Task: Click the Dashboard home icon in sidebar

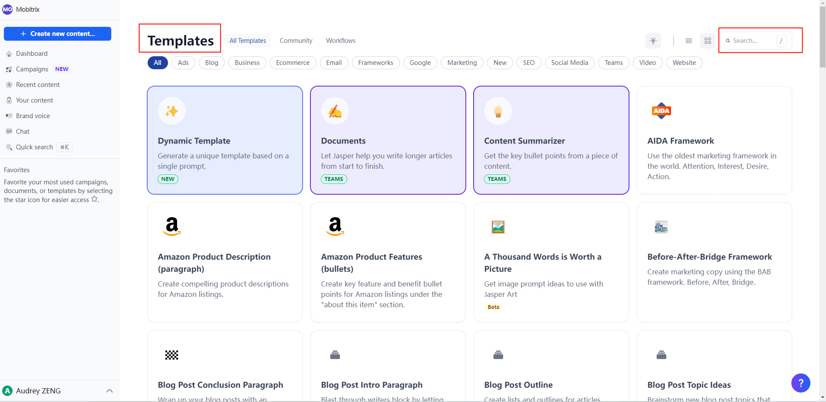Action: pos(9,54)
